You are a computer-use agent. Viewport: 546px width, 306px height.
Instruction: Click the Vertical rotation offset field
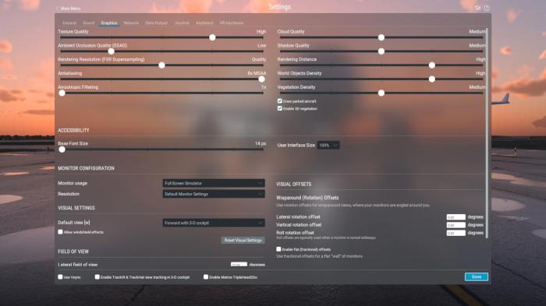(456, 225)
